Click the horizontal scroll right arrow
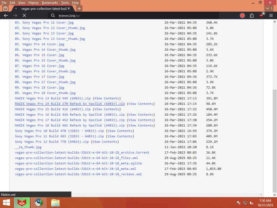 [261, 194]
